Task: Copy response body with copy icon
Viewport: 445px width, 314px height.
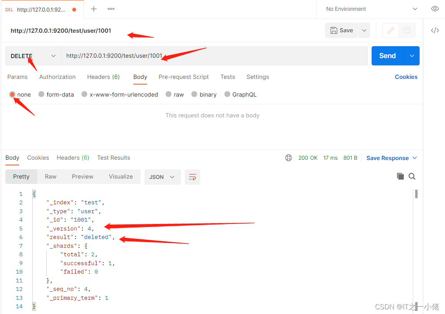Action: 400,177
